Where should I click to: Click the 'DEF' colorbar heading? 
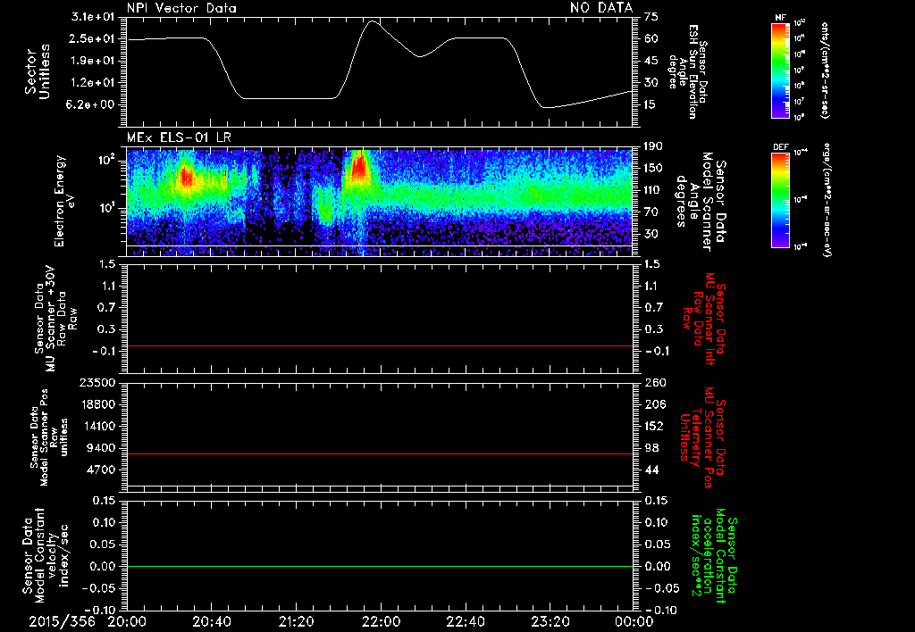point(780,147)
